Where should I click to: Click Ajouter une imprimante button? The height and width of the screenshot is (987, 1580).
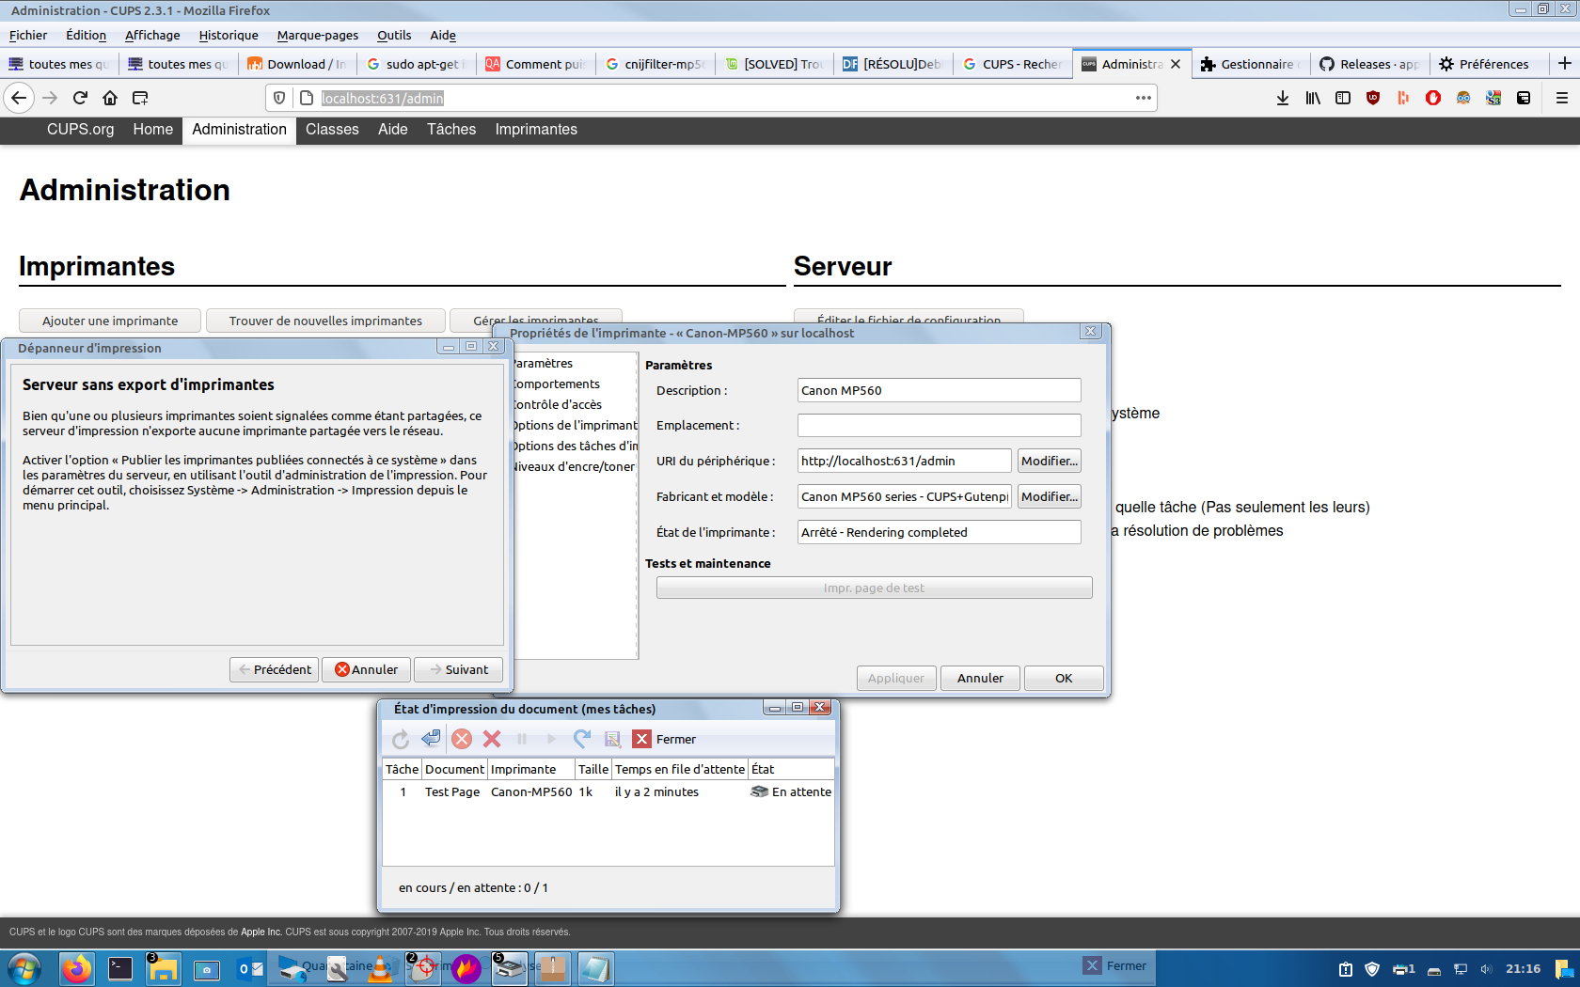click(x=110, y=321)
